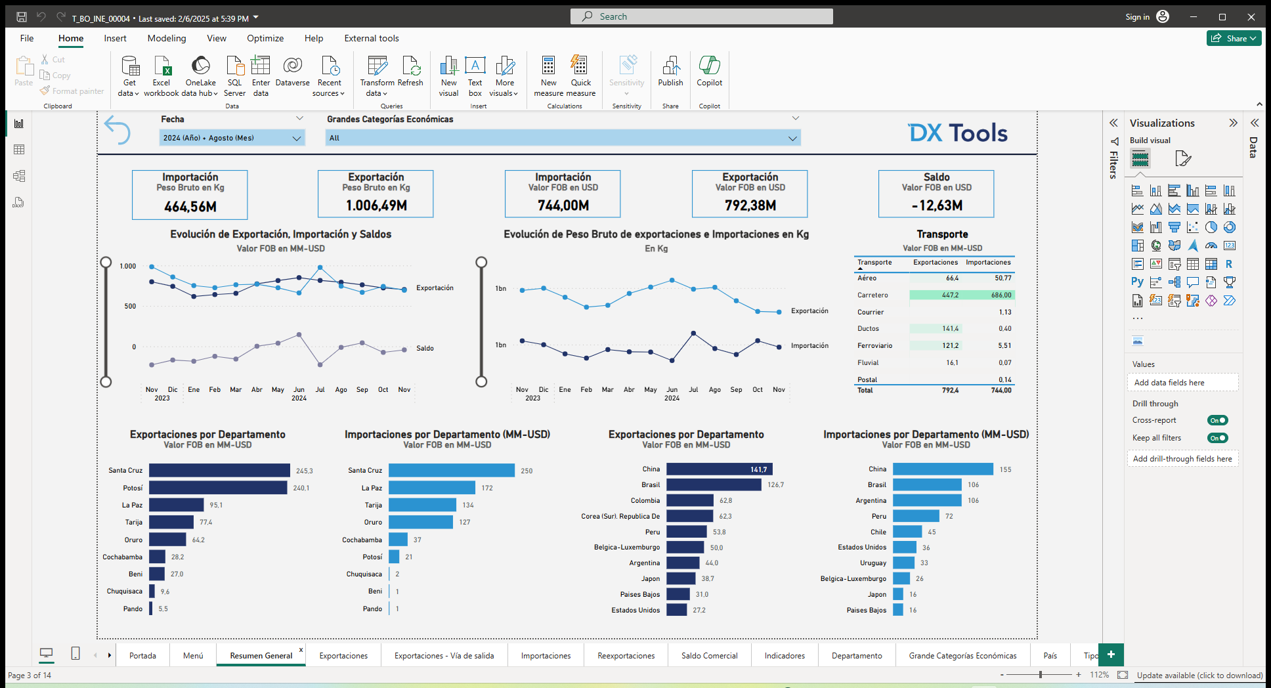Open Model view from the left sidebar
Image resolution: width=1271 pixels, height=688 pixels.
click(x=19, y=175)
